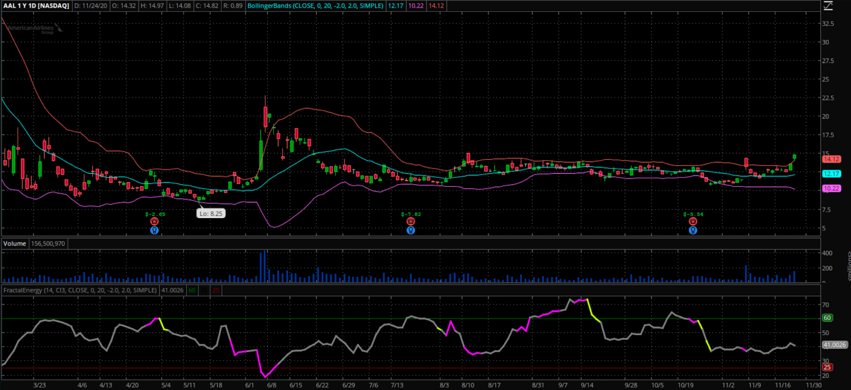Click the cyan 12.17 Bollinger value in header

pos(396,6)
